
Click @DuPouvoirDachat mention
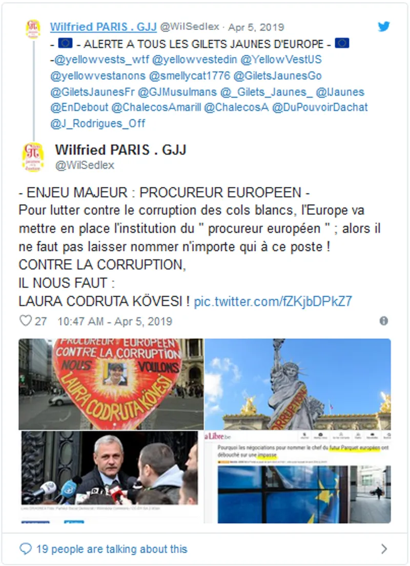pos(320,107)
